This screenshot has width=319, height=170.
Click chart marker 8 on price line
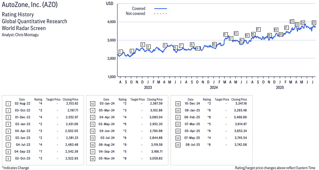tap(192, 44)
